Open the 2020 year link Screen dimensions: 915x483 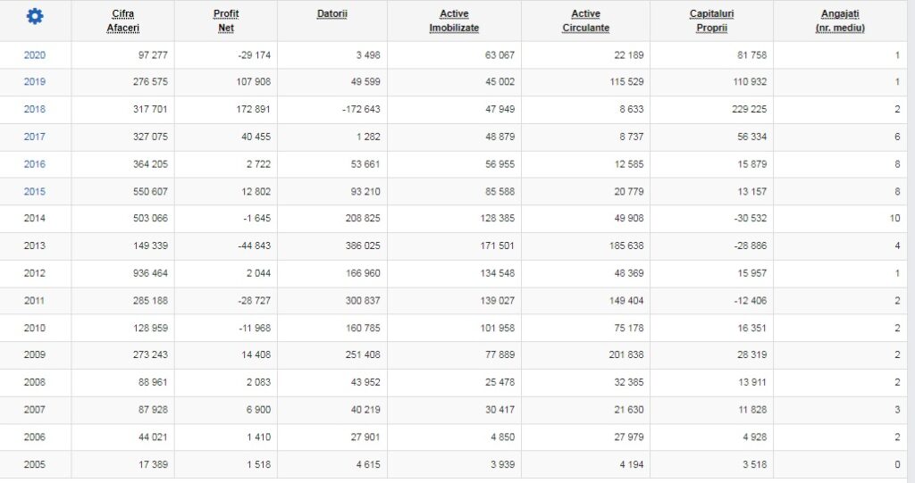pos(35,54)
